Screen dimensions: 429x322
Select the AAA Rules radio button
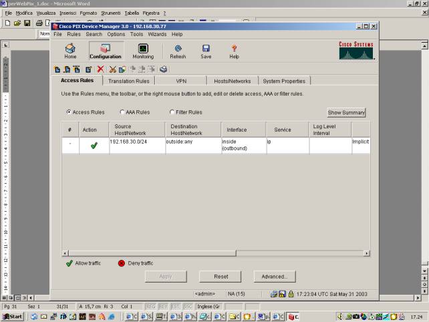pyautogui.click(x=122, y=112)
